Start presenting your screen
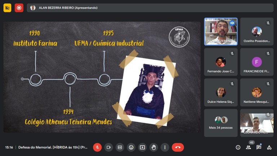 click(x=142, y=147)
